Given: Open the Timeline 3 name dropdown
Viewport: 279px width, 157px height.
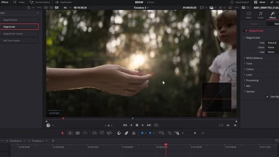Looking at the screenshot, I should [141, 8].
